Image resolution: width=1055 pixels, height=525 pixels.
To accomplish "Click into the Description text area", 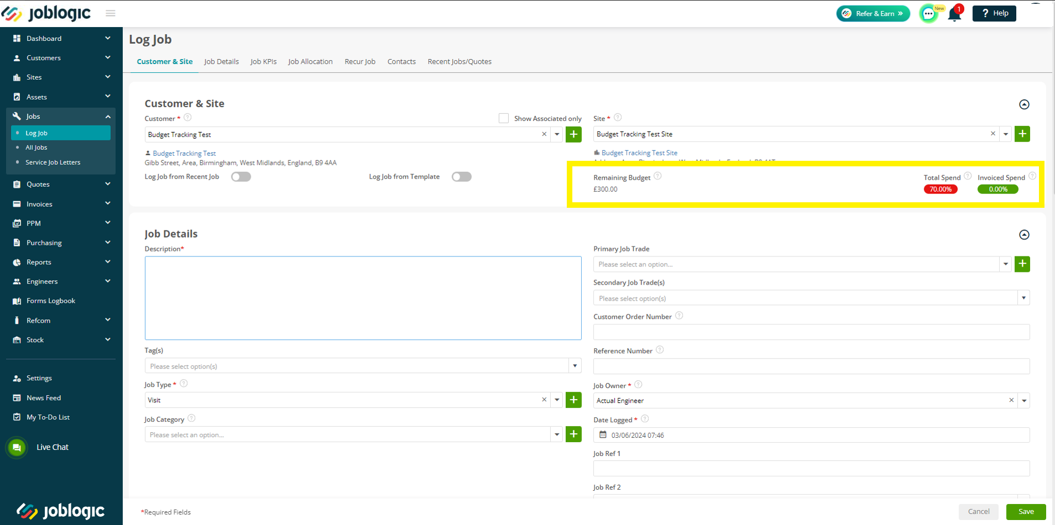I will [x=363, y=298].
